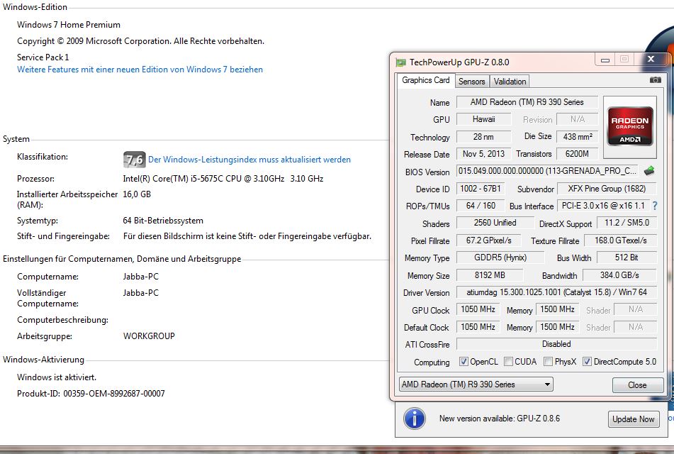Click the 'Windows ist aktiviert.' text
This screenshot has width=674, height=454.
point(57,377)
